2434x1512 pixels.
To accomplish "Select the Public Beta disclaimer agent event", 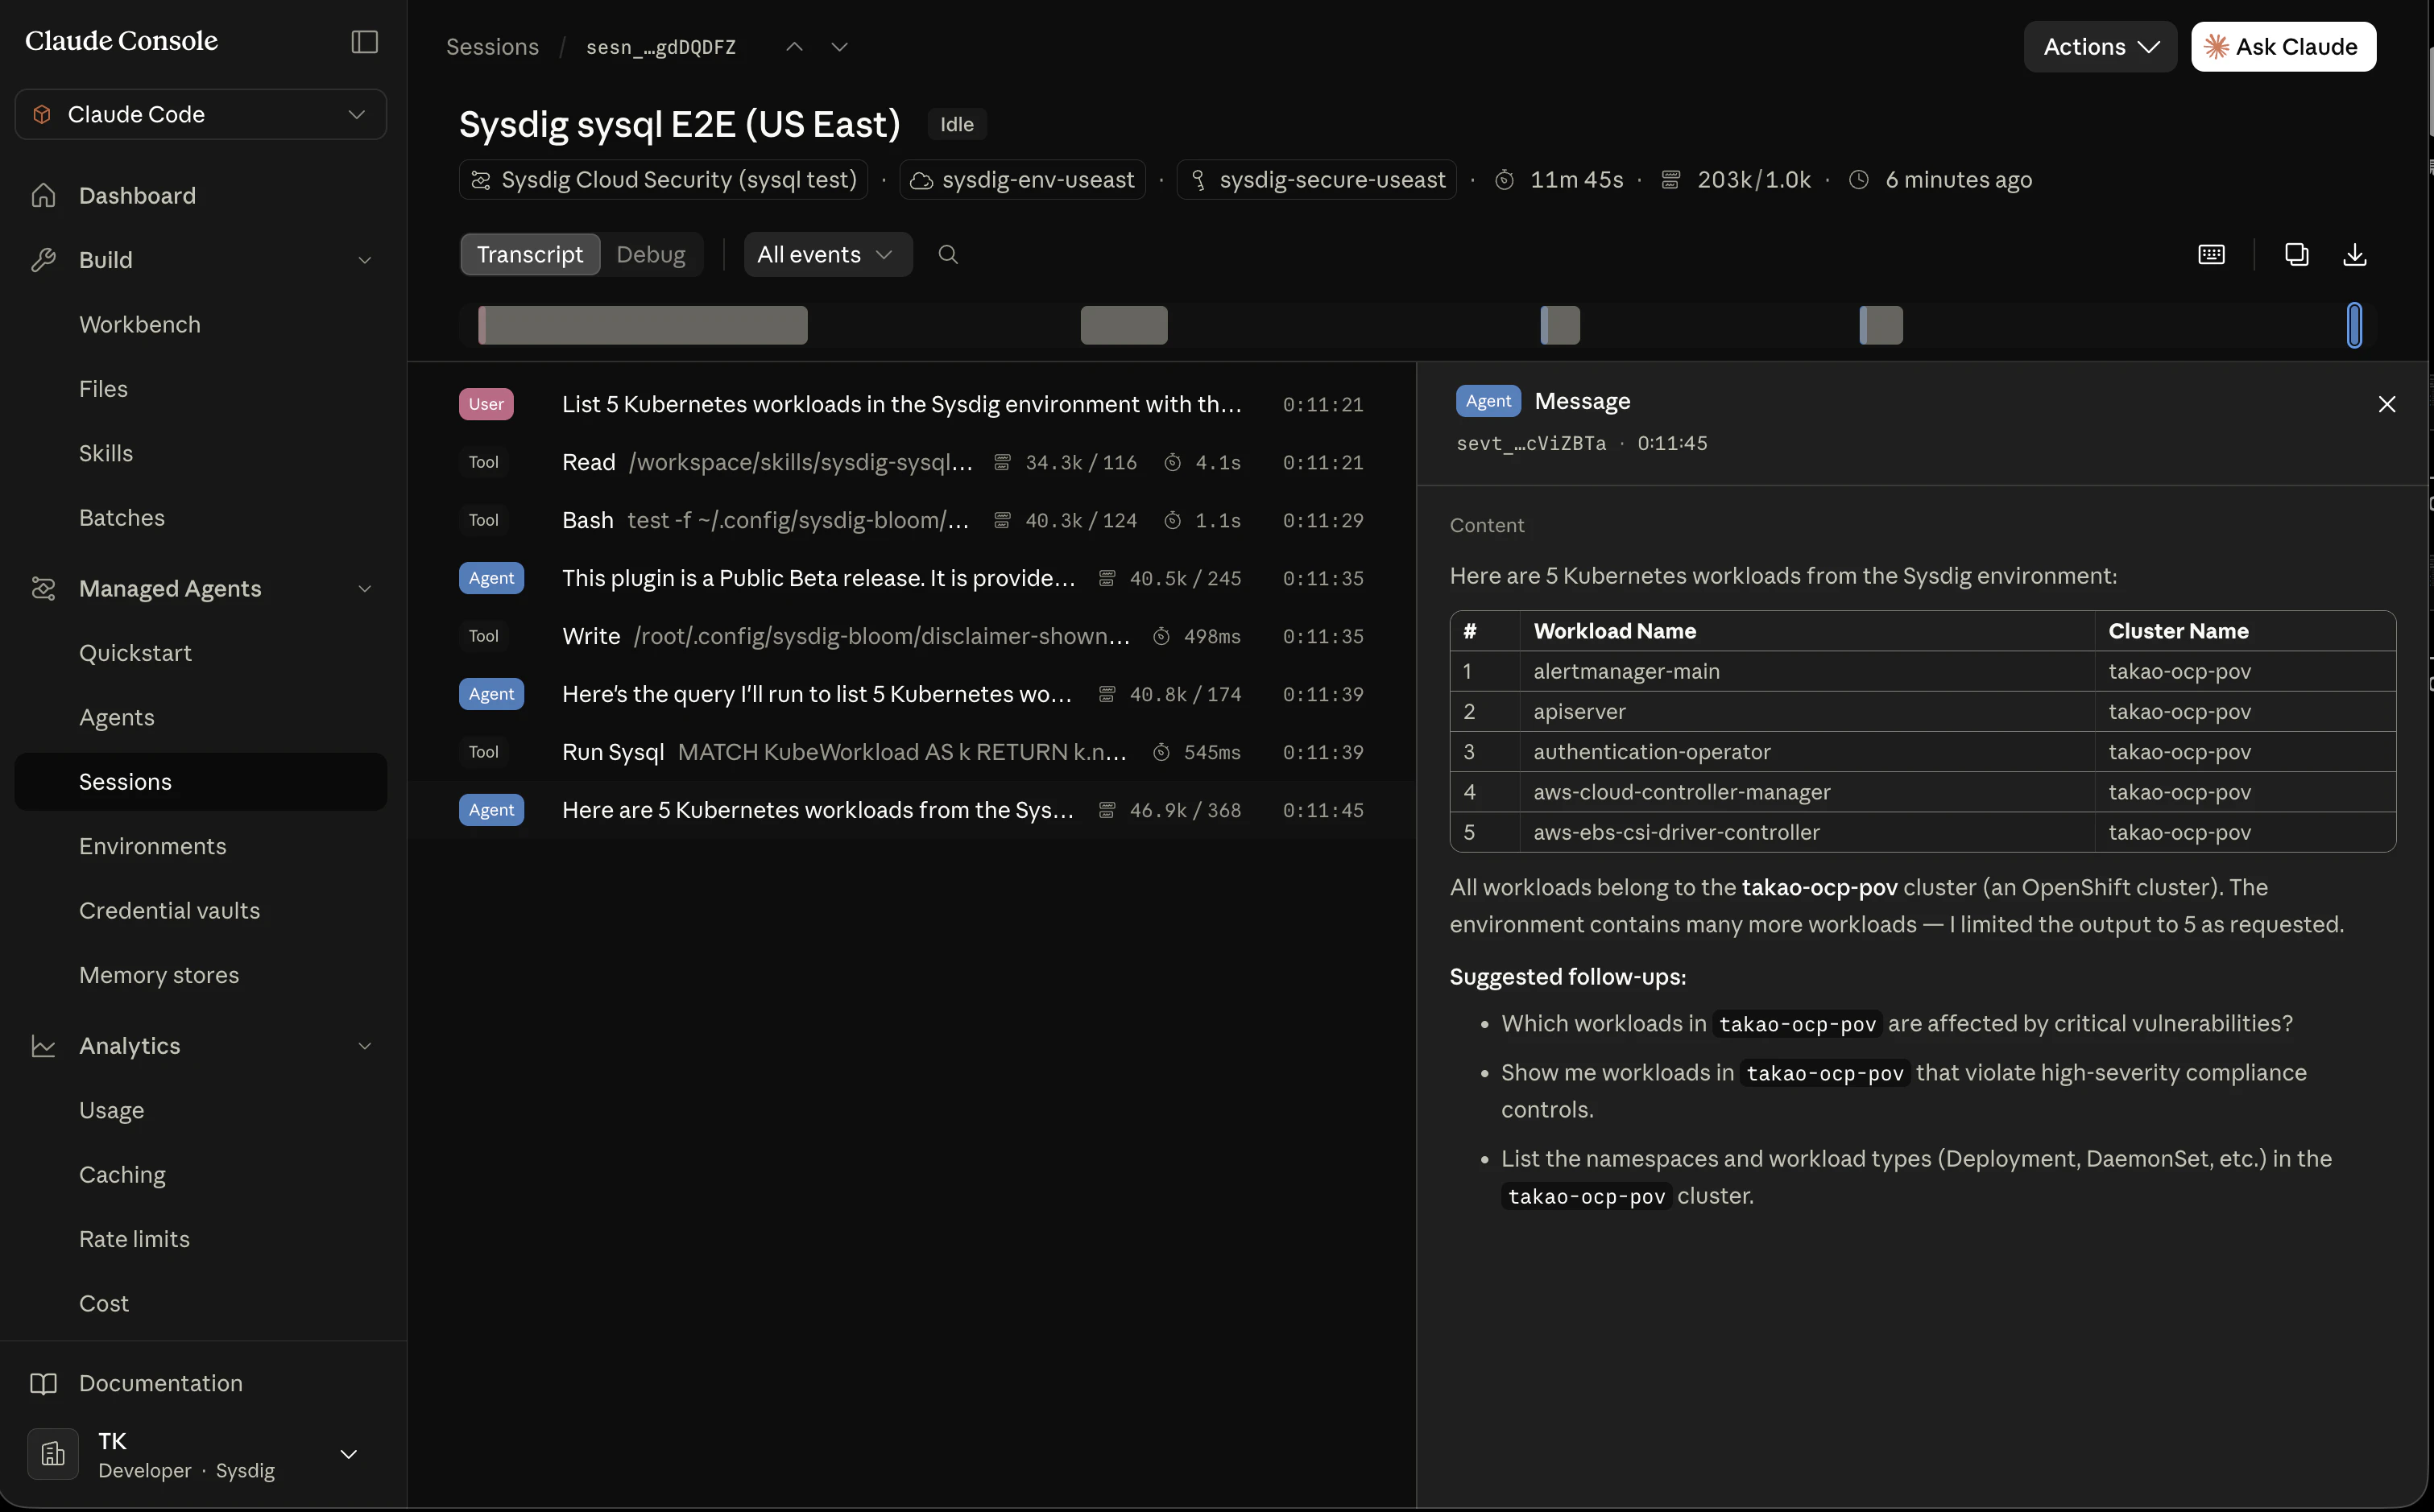I will [x=912, y=578].
